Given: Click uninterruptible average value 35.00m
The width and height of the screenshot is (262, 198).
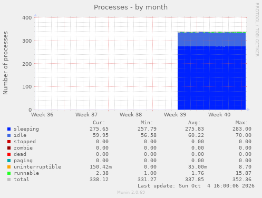Looking at the screenshot, I should [198, 167].
